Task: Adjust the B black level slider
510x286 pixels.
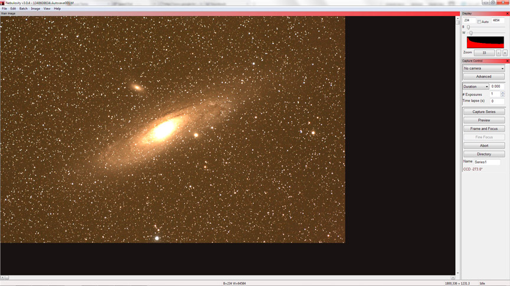Action: (x=469, y=27)
